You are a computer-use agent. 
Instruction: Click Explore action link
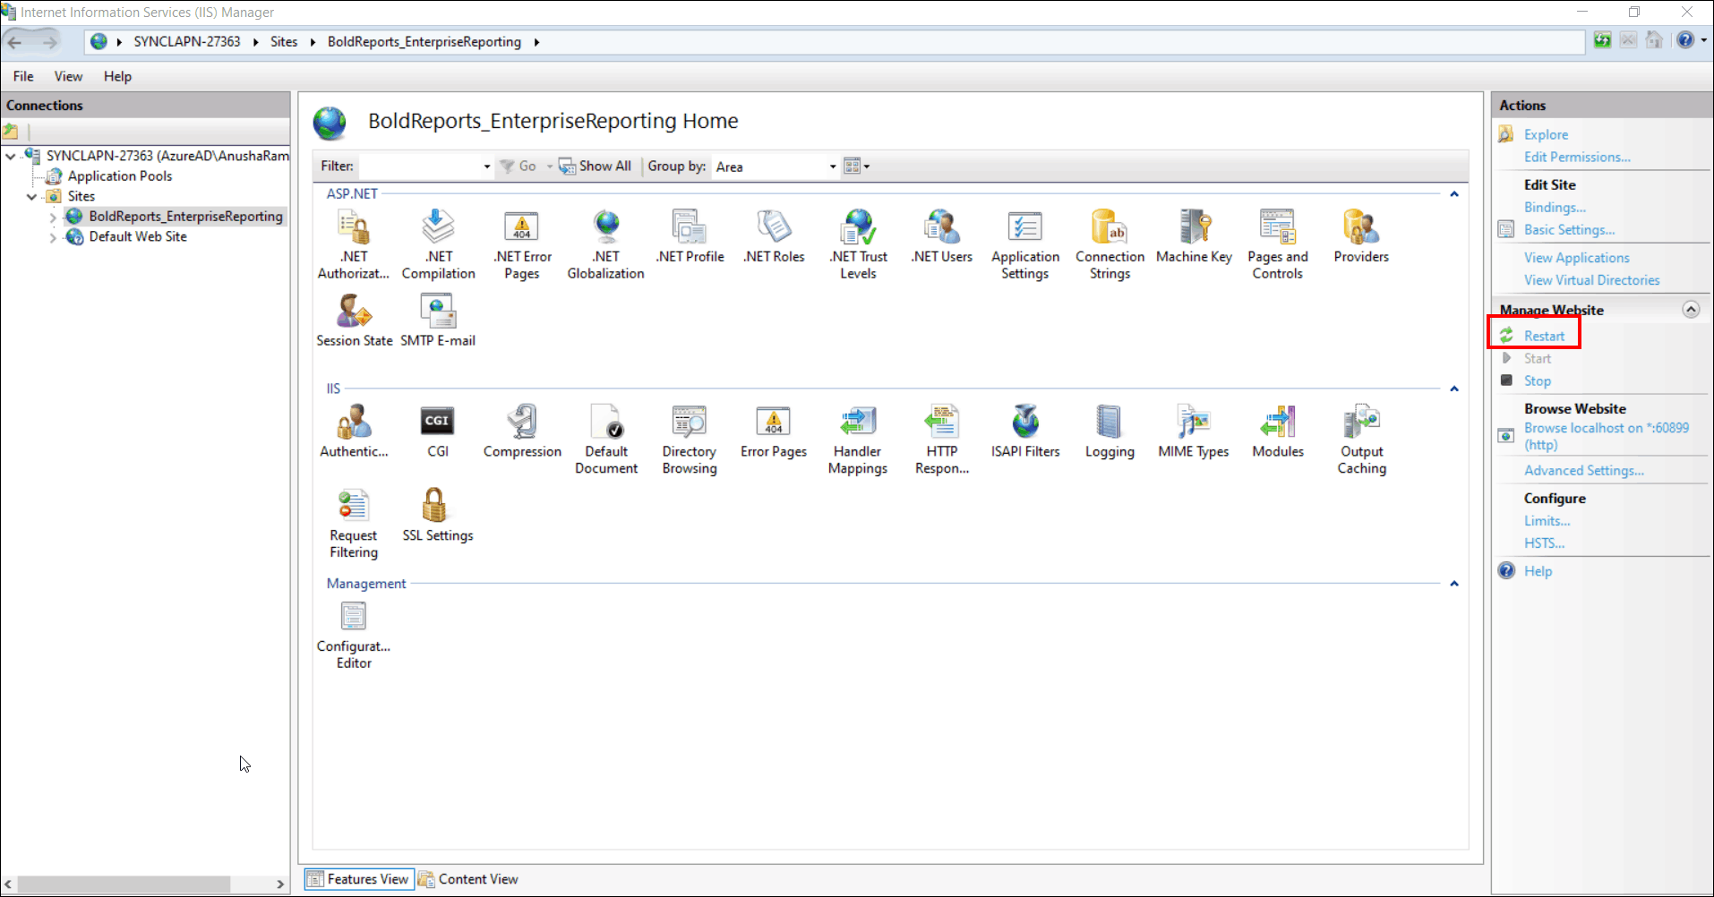[x=1546, y=134]
